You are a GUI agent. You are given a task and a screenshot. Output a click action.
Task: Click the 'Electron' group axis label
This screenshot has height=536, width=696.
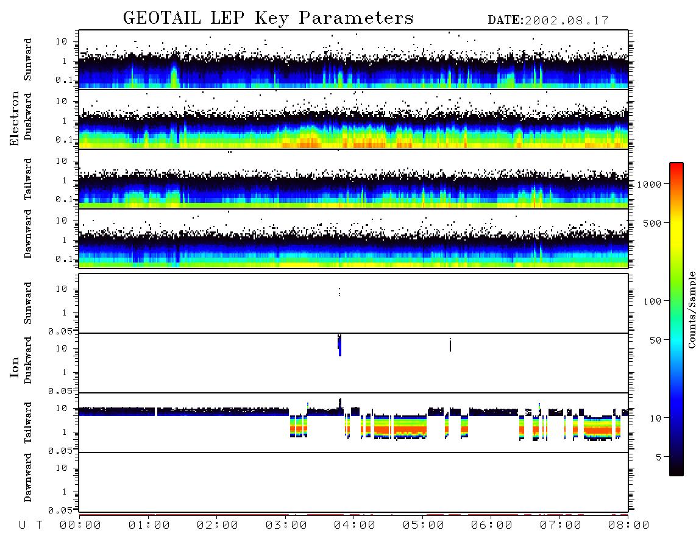[x=14, y=118]
